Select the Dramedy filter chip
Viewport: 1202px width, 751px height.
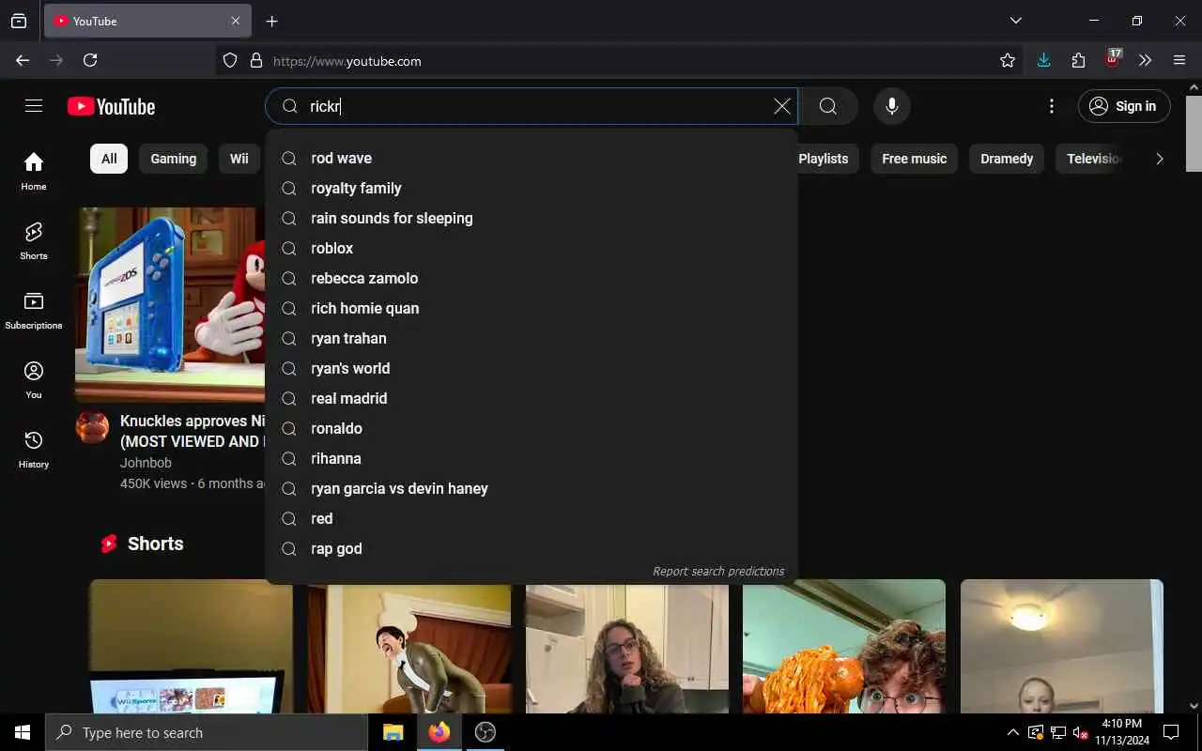1007,159
